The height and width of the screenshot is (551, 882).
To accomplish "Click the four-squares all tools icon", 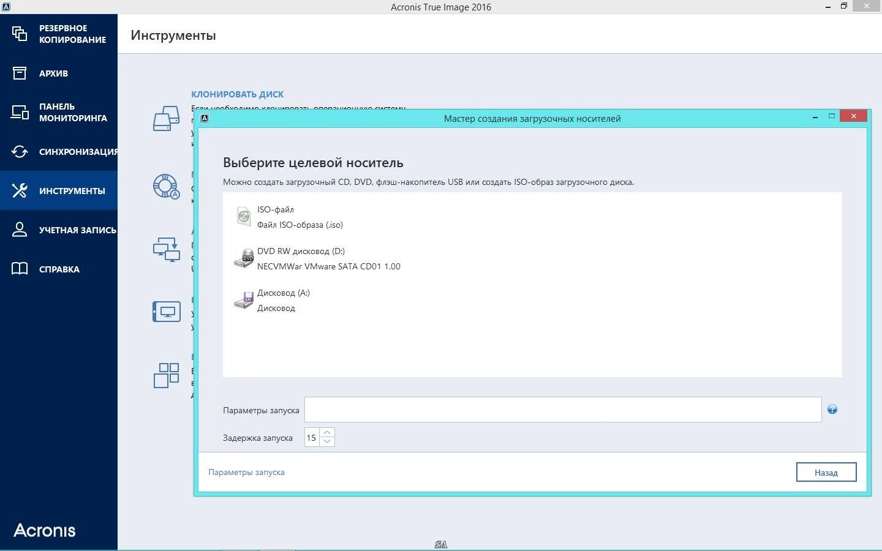I will (166, 375).
